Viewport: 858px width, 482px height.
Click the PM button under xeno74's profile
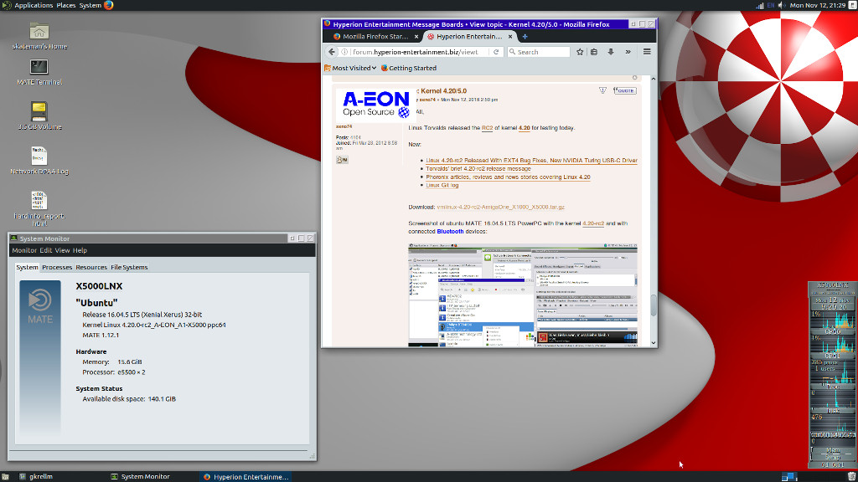coord(342,160)
